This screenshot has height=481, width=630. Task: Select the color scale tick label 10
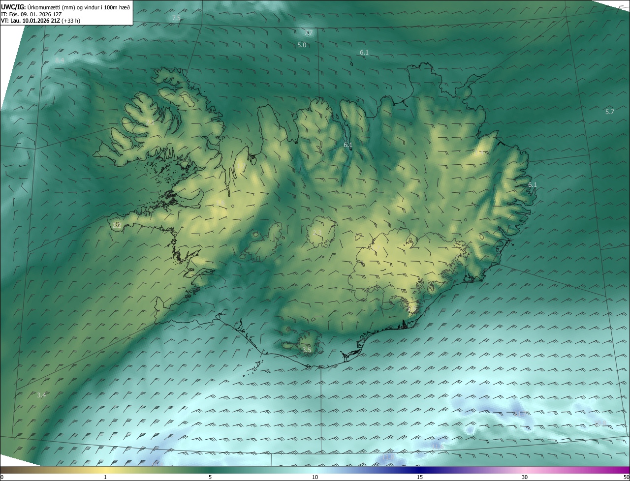[x=315, y=477]
